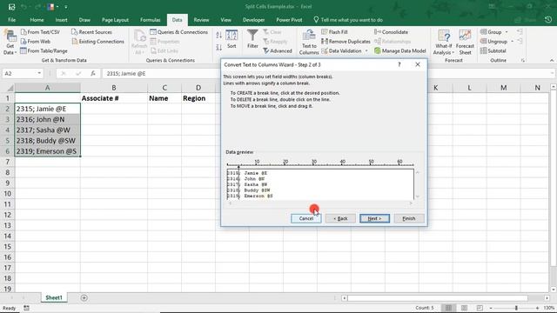
Task: Import data From Web
Action: tap(36, 42)
